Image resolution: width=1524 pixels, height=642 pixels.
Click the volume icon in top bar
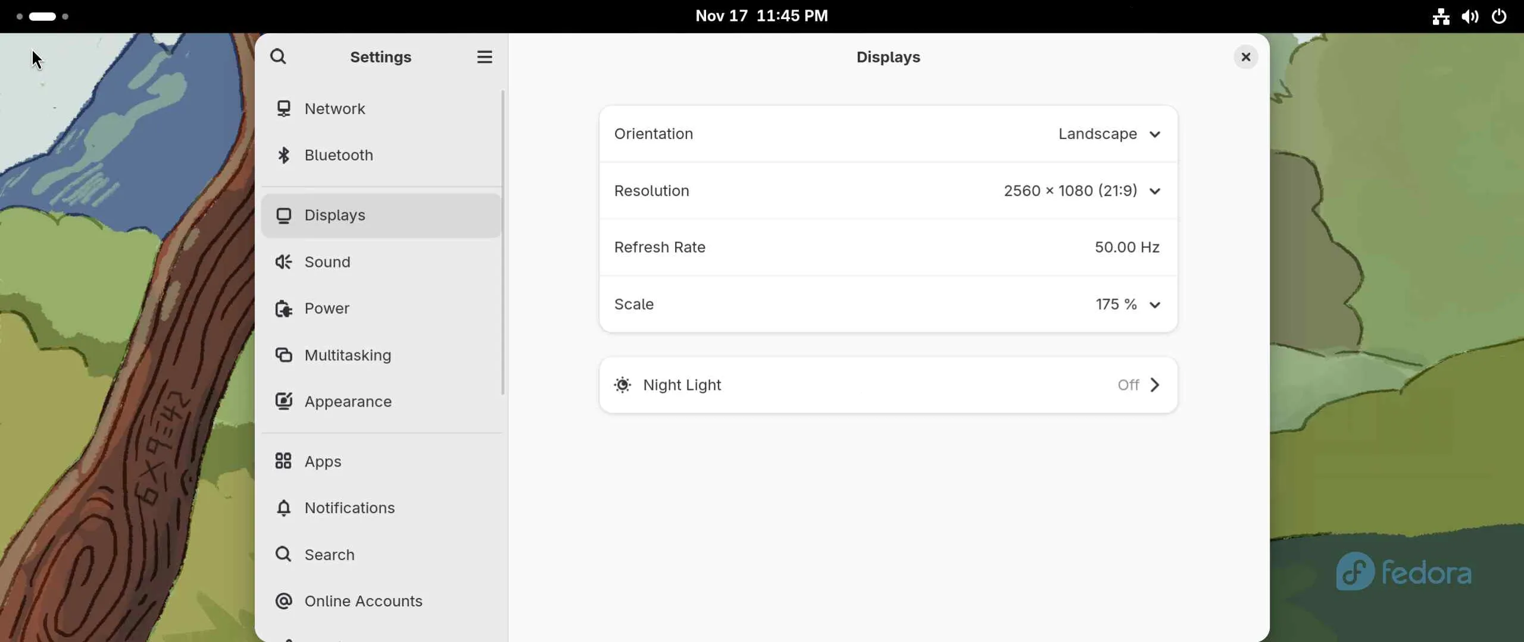1469,16
